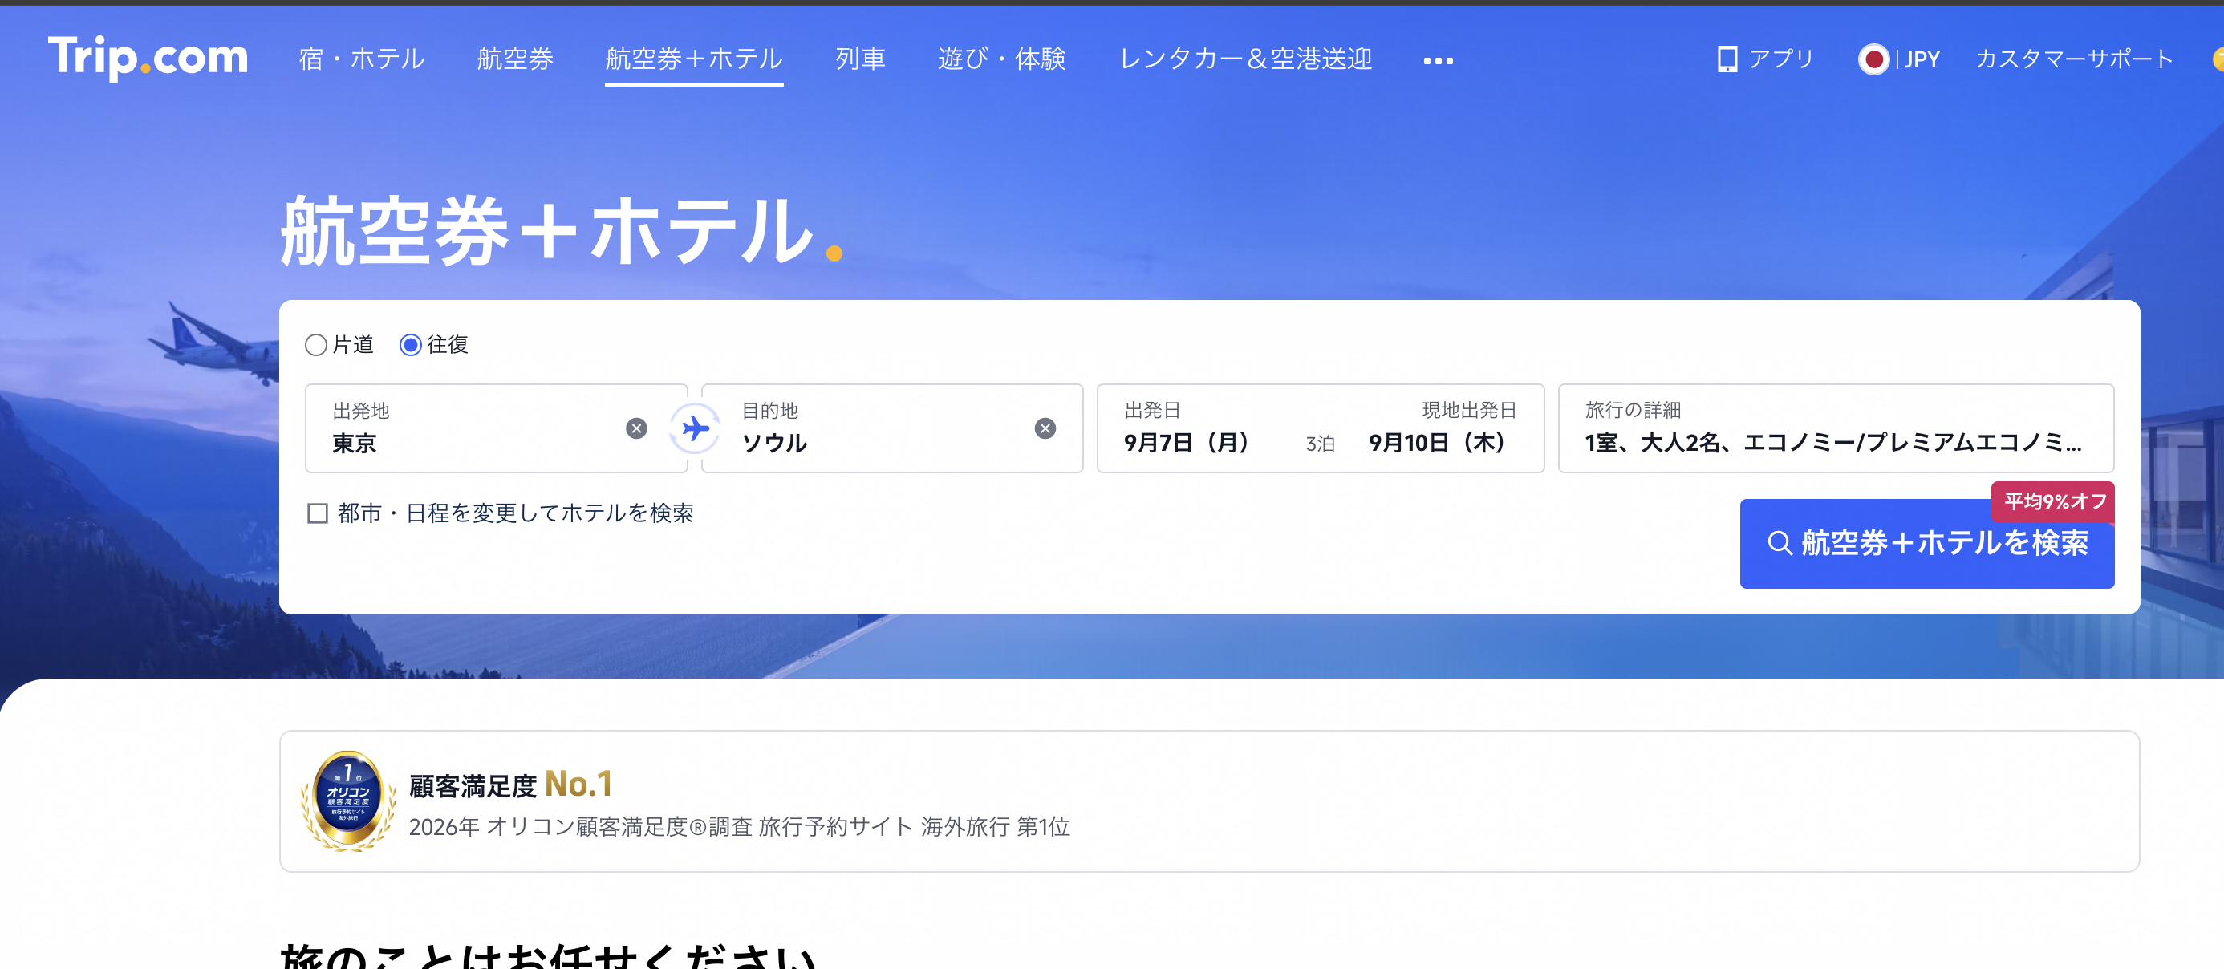Check 都市・日程を変更してホテルを検索 checkbox

pos(318,513)
